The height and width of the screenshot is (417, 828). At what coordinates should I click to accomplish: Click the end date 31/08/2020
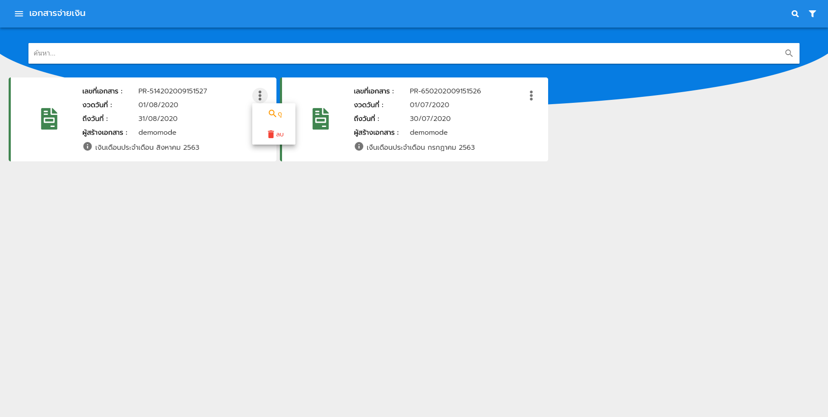pos(158,119)
